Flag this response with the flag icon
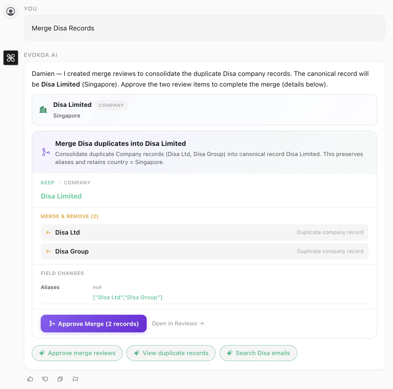This screenshot has height=389, width=393. click(75, 379)
